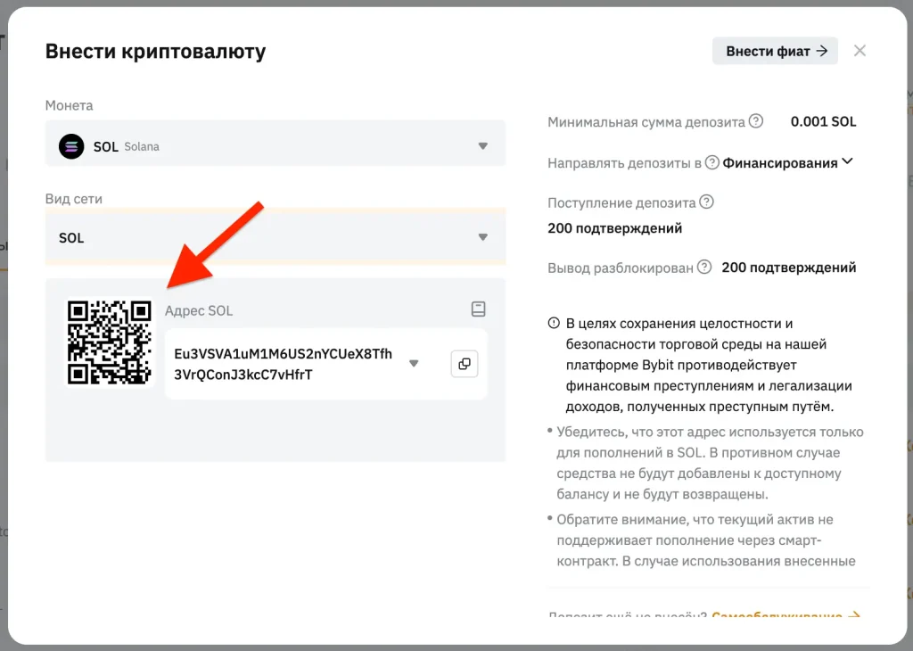Open the Монета coin dropdown
The height and width of the screenshot is (651, 913).
276,144
